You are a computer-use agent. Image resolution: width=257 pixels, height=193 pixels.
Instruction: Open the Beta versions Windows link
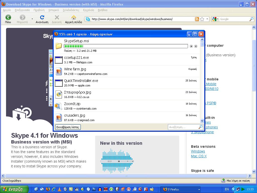click(198, 151)
